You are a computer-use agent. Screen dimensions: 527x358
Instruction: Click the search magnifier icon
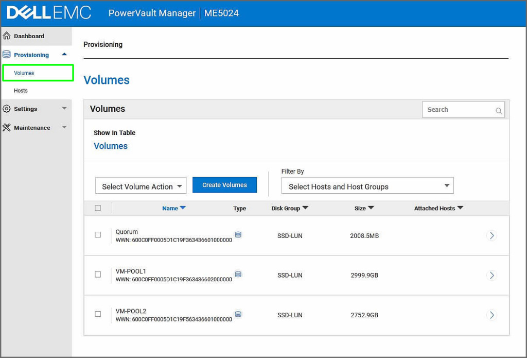click(498, 110)
